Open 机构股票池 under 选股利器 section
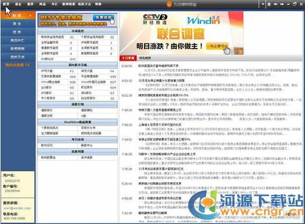The image size is (305, 224). pyautogui.click(x=48, y=158)
